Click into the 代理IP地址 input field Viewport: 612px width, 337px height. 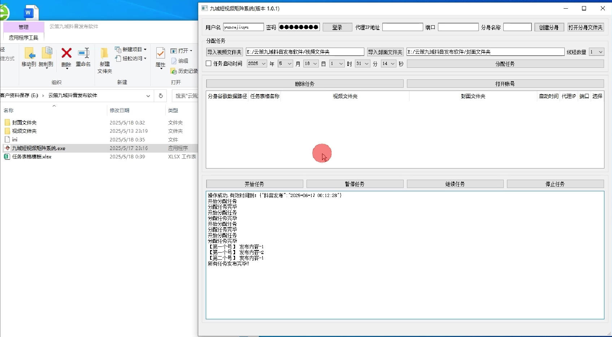click(402, 27)
